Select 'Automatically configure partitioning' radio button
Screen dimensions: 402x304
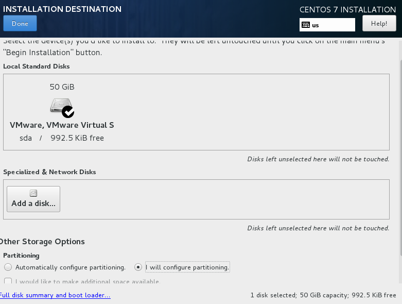[8, 267]
